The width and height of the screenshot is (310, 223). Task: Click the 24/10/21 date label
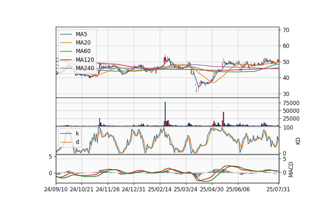click(x=82, y=189)
